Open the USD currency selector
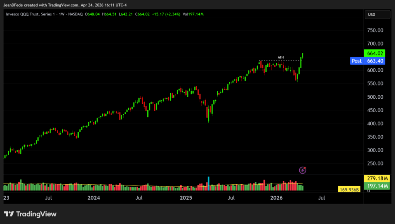 tap(372, 15)
